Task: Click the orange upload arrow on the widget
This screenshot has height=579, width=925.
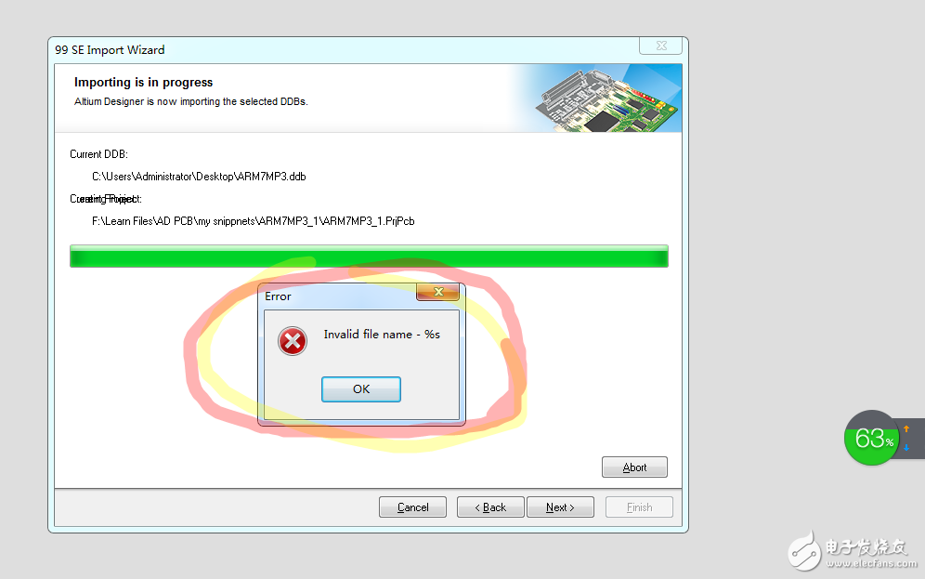Action: pyautogui.click(x=906, y=428)
